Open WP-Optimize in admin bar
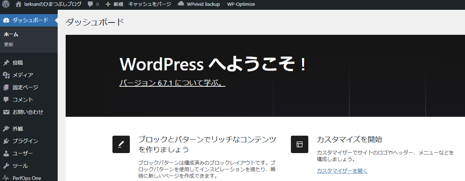 pos(241,4)
